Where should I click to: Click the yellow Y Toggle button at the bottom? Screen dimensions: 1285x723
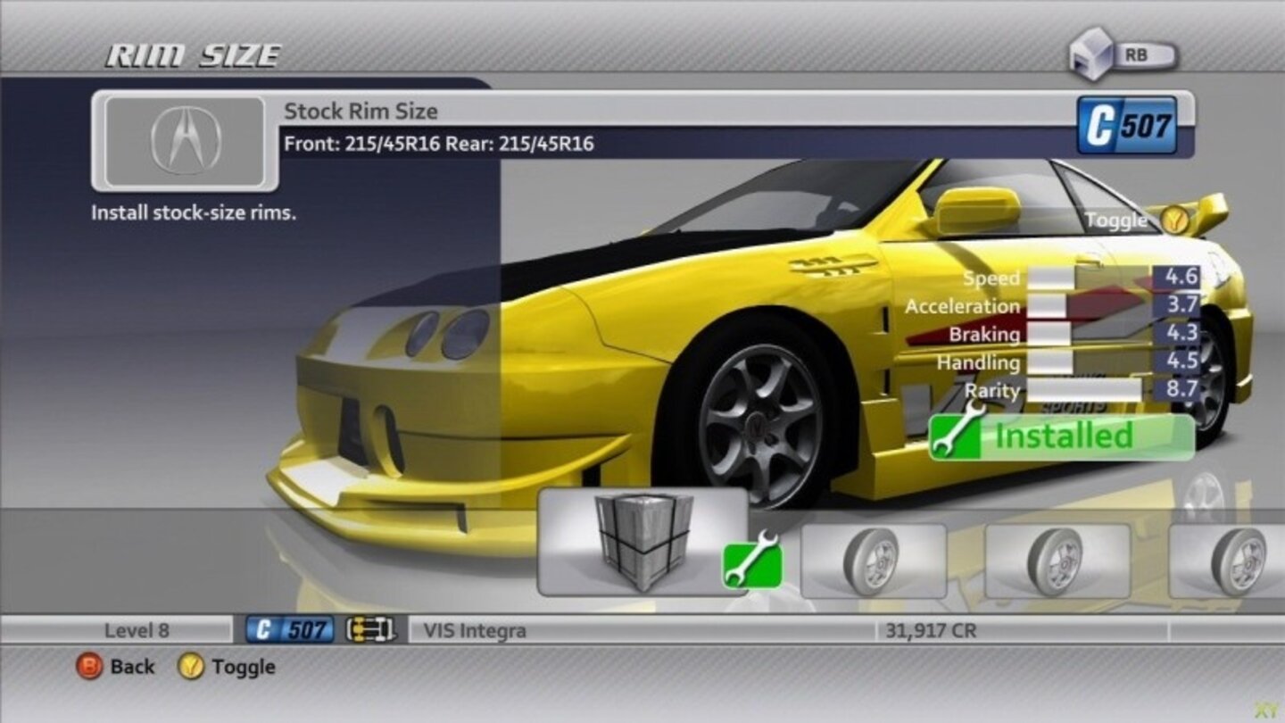tap(190, 666)
